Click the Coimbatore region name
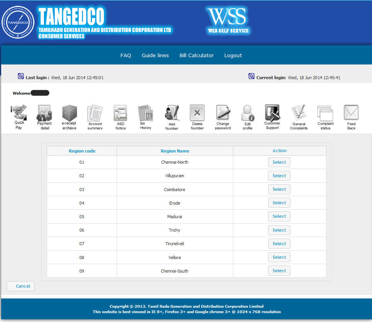The image size is (372, 322). [174, 190]
